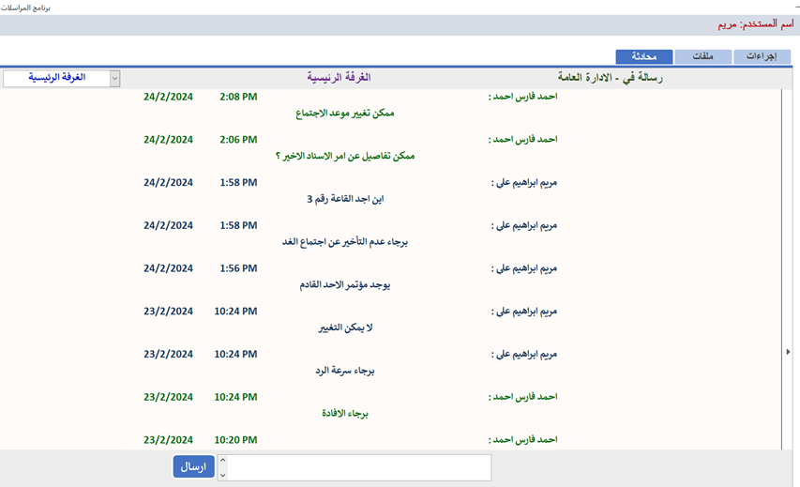Image resolution: width=800 pixels, height=487 pixels.
Task: Click the room combo box arrow button
Action: 114,79
